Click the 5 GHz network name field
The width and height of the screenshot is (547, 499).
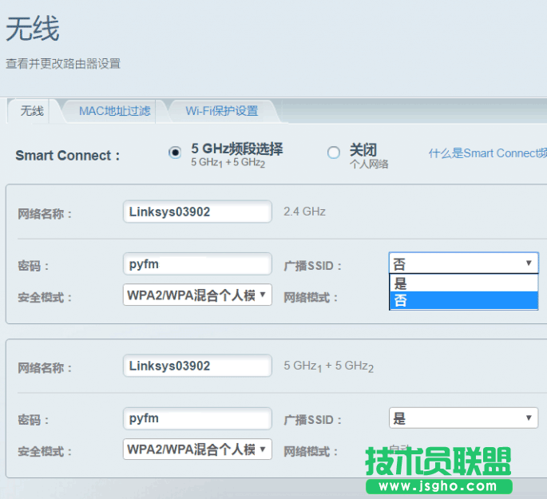197,366
